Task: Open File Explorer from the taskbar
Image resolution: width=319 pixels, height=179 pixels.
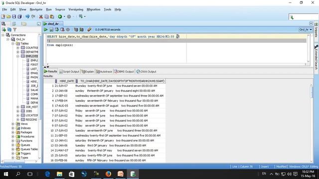Action: click(59, 174)
